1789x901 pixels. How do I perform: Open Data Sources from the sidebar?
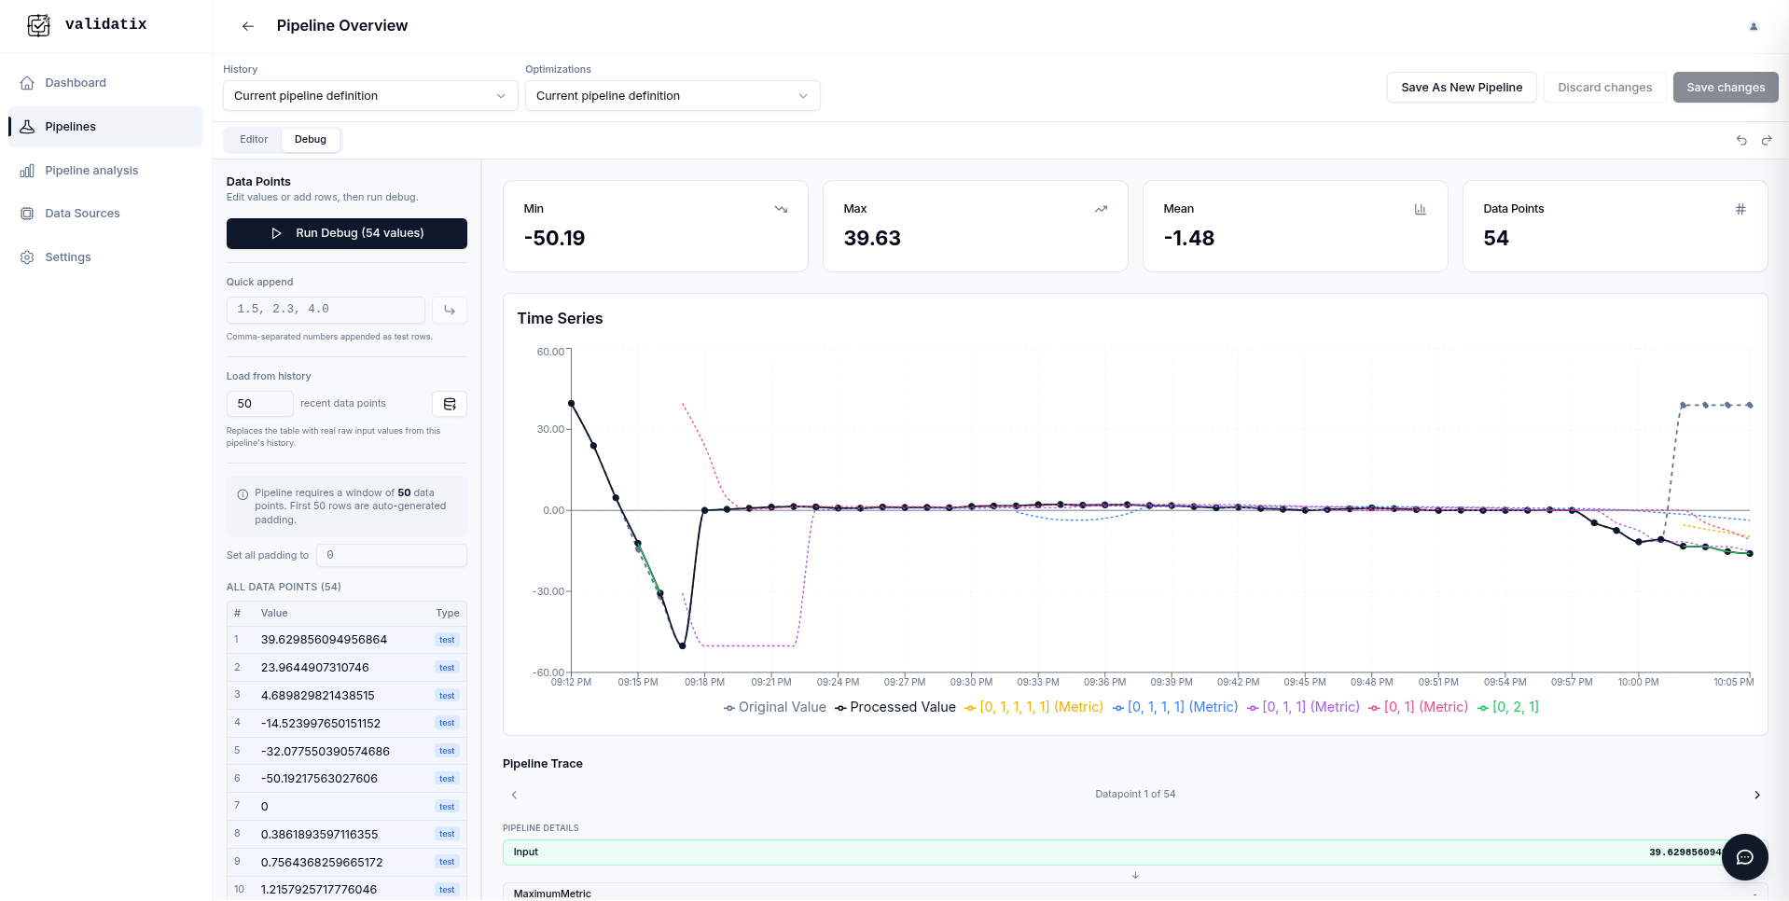point(82,213)
